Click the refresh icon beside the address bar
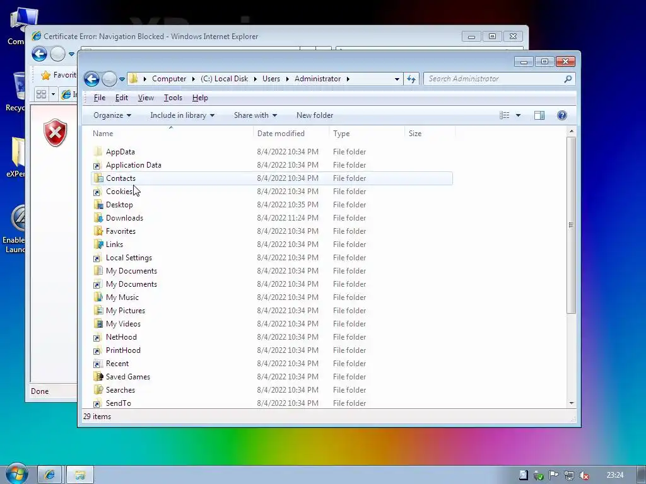Screen dimensions: 646x484 click(x=411, y=79)
